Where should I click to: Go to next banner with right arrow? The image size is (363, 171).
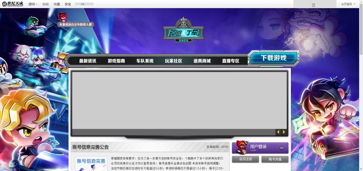(x=284, y=132)
